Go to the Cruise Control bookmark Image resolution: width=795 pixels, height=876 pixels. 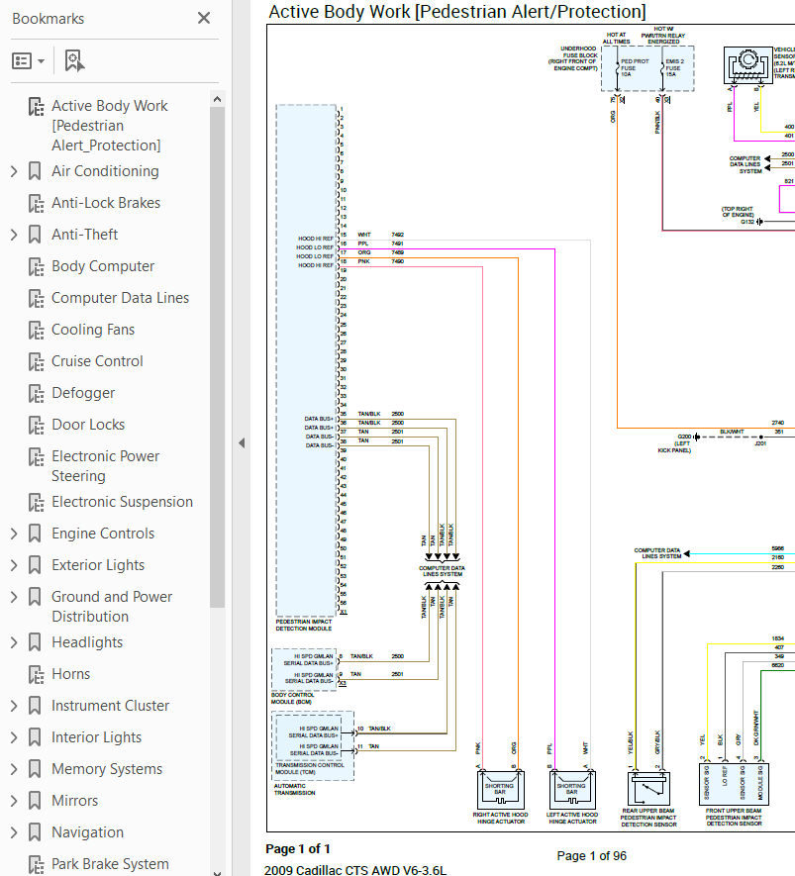97,361
